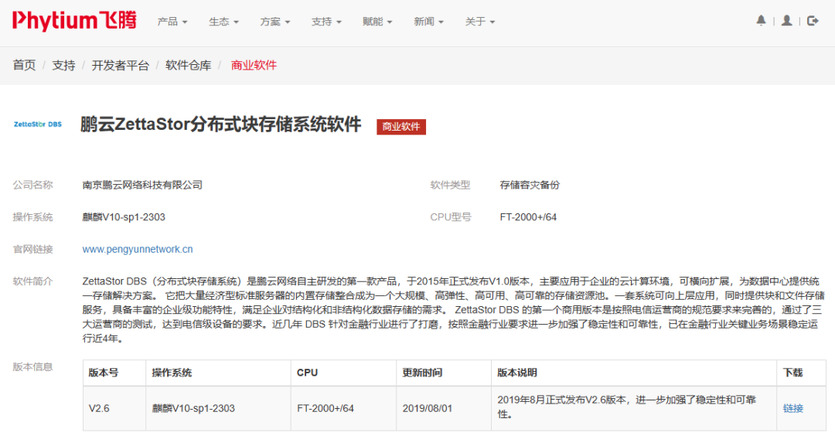Click the red 商业软件 tag badge
The height and width of the screenshot is (446, 835).
401,127
